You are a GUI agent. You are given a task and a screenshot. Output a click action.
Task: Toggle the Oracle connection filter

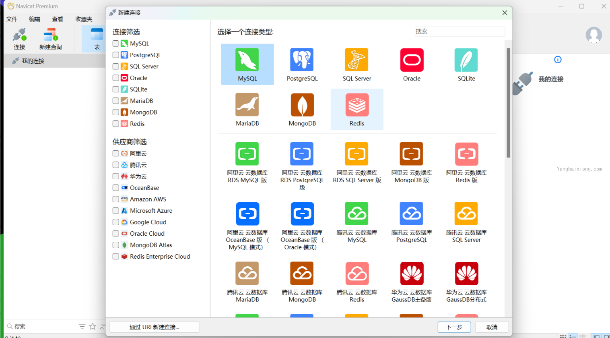tap(116, 78)
